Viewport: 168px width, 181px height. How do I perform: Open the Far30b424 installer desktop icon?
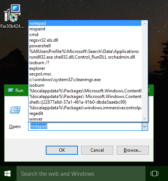12,16
